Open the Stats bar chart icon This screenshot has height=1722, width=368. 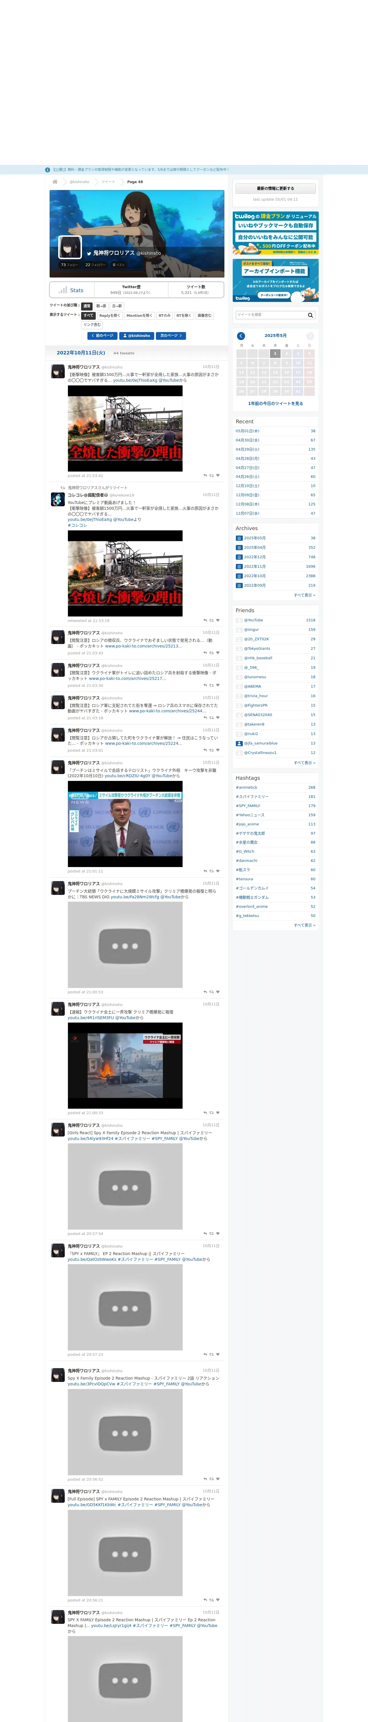[x=62, y=290]
